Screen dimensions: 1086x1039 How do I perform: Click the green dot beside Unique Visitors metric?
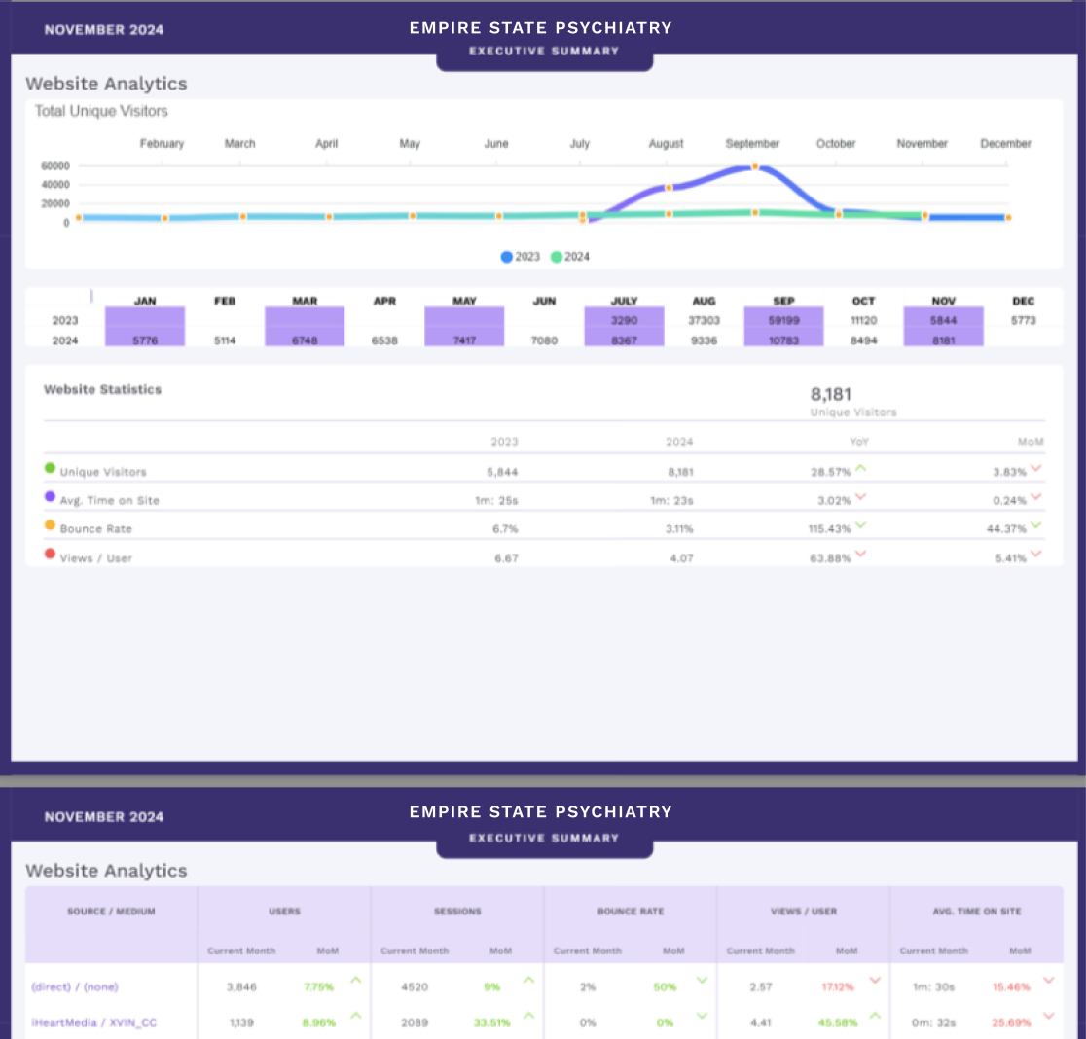click(x=50, y=468)
